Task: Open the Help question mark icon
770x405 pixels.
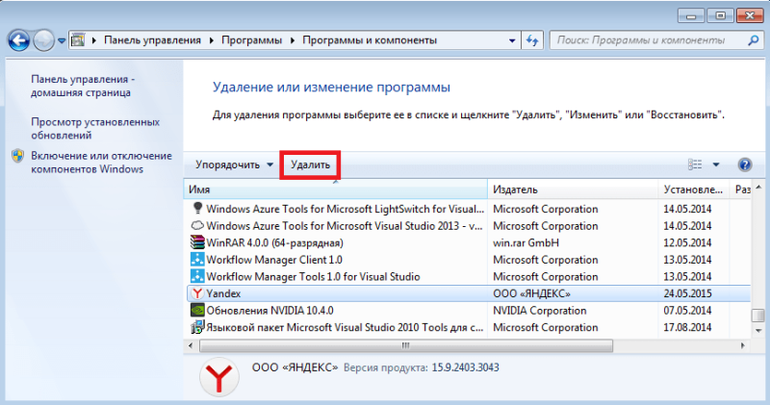Action: pyautogui.click(x=744, y=165)
